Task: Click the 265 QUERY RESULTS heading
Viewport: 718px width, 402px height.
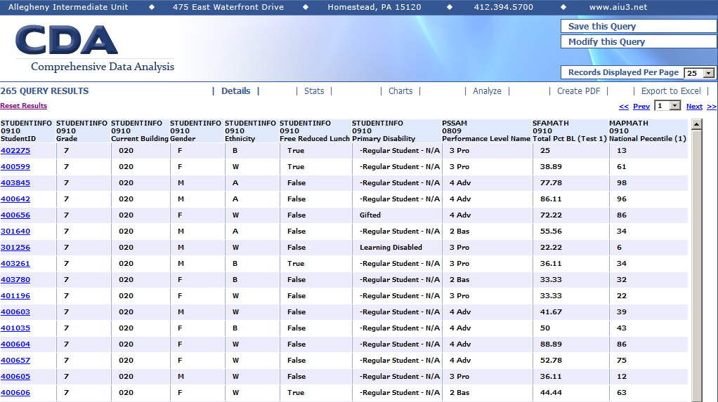Action: [x=44, y=91]
